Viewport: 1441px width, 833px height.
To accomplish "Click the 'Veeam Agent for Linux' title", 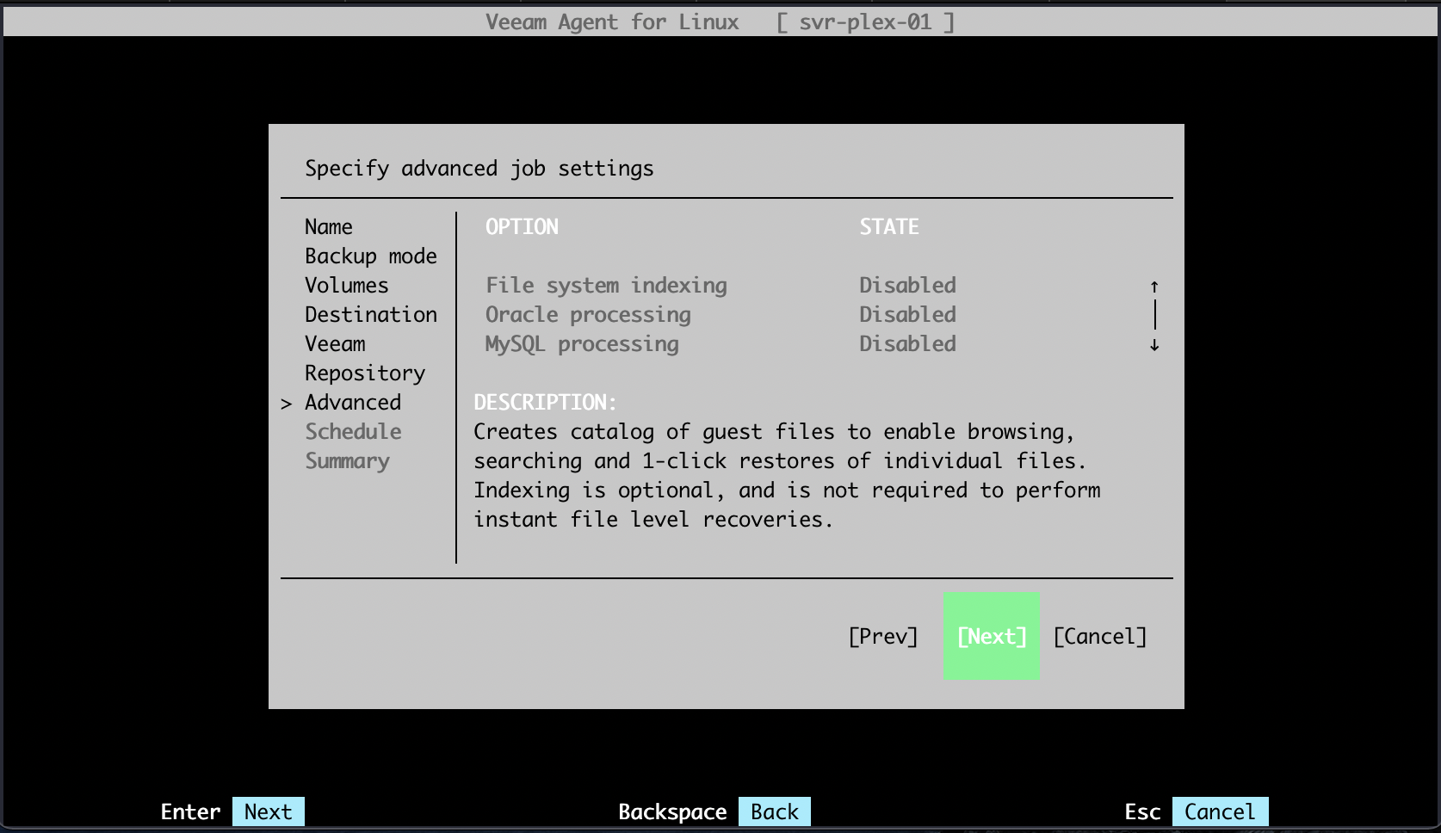I will [x=612, y=22].
